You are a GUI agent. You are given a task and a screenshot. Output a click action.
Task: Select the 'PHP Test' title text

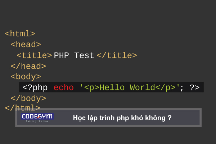tap(74, 55)
